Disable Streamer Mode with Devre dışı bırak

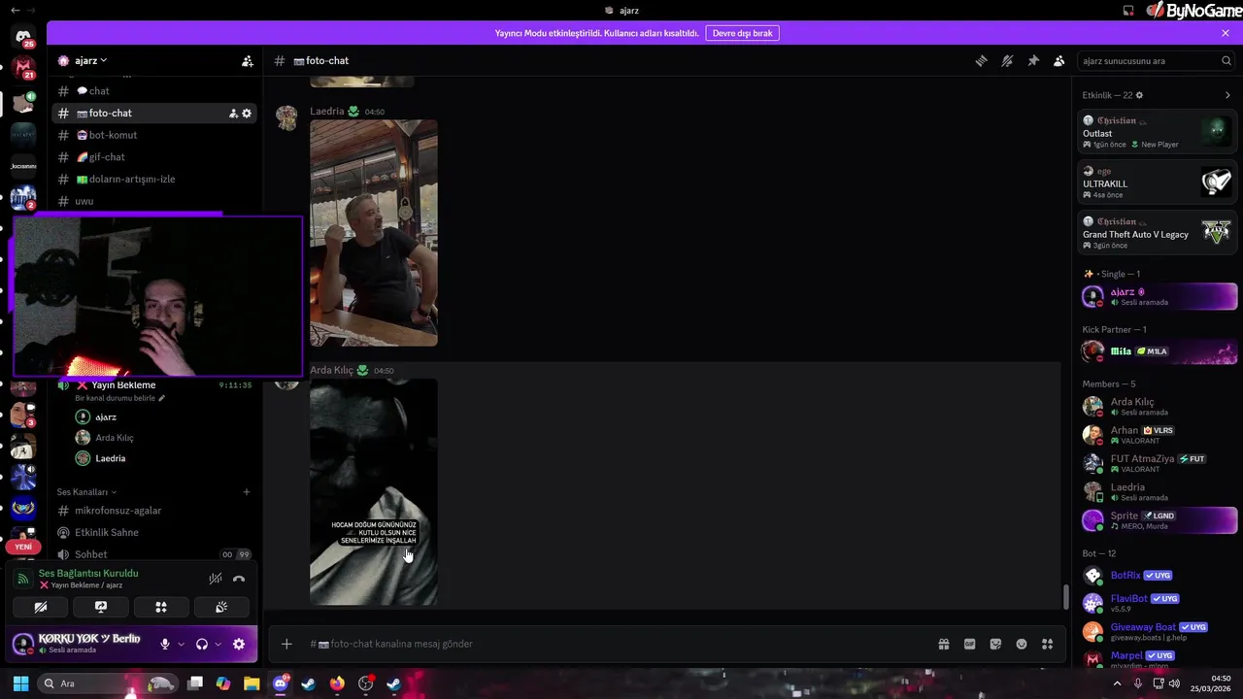pyautogui.click(x=742, y=33)
